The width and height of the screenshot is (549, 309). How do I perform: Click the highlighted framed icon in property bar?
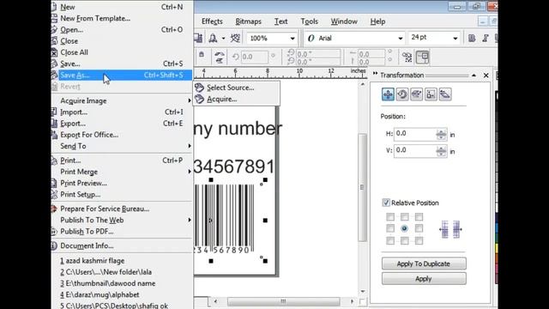(x=423, y=58)
